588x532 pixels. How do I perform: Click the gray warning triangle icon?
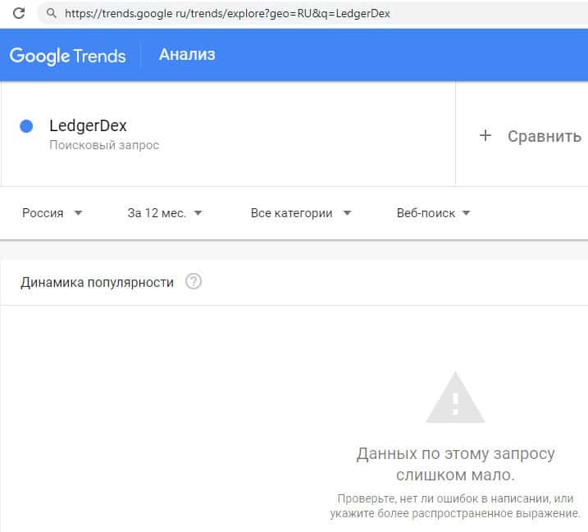455,398
